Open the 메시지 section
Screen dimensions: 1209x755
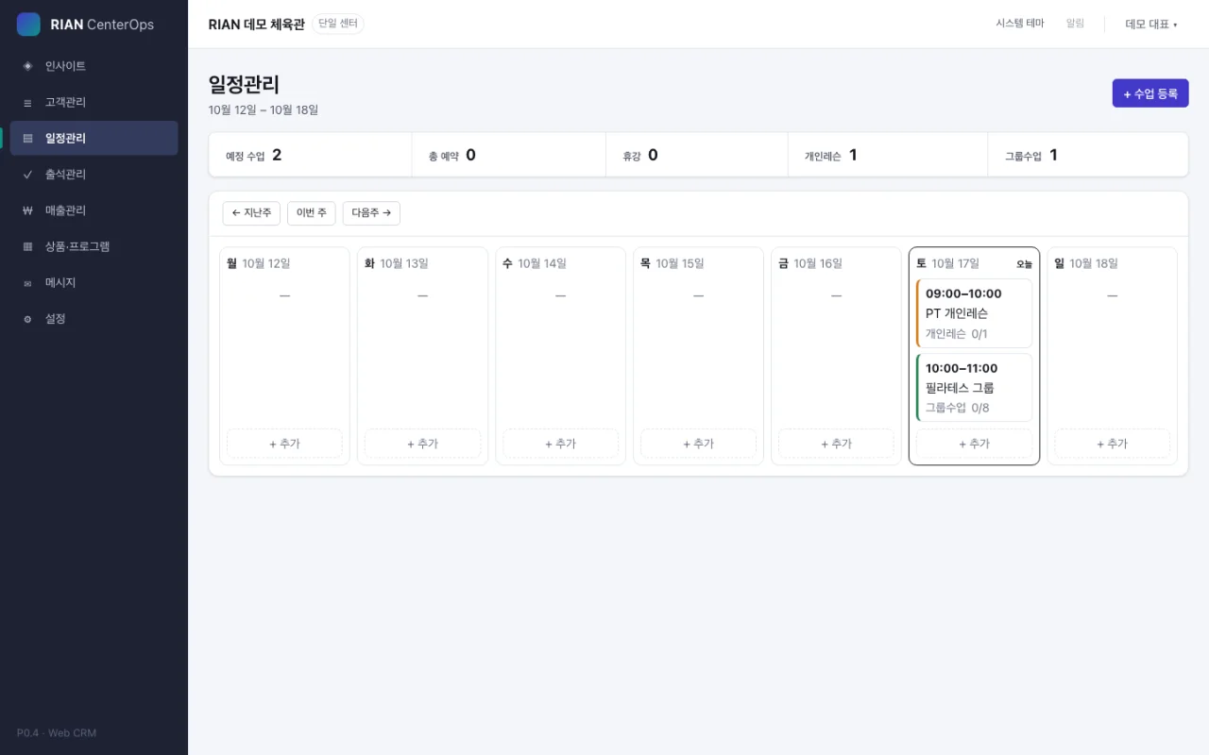coord(94,283)
